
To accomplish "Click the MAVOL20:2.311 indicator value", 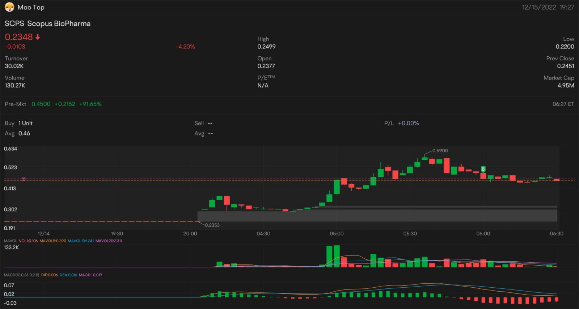I will [109, 241].
